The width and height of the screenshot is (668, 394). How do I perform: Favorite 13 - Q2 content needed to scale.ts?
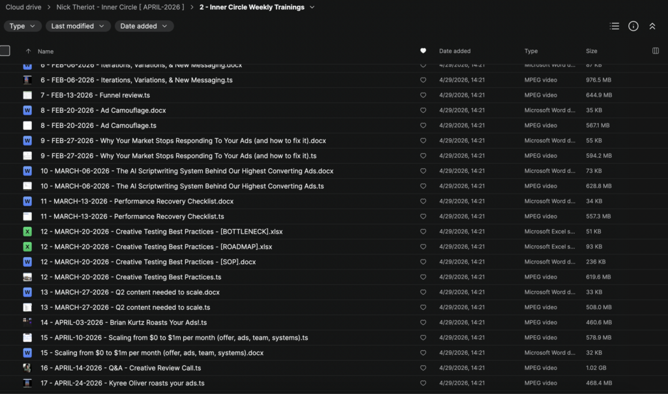tap(423, 307)
